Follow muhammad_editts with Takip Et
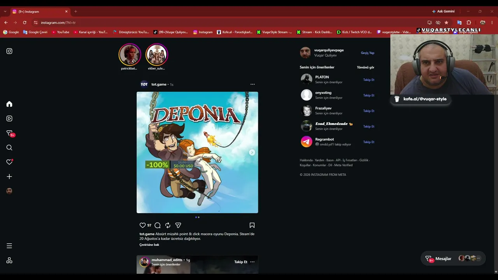The height and width of the screenshot is (280, 498). click(x=241, y=262)
